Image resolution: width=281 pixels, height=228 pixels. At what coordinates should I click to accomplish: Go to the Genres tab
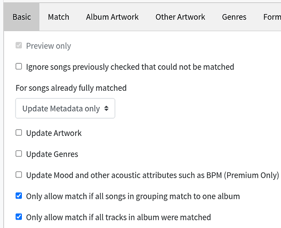(x=234, y=17)
